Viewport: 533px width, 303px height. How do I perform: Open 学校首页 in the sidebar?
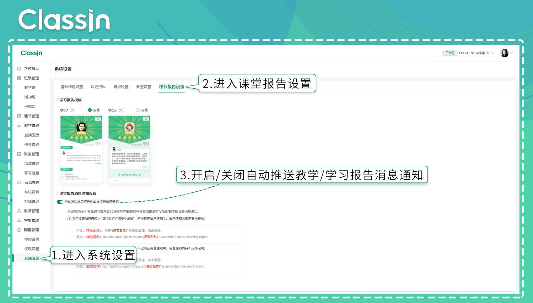32,69
